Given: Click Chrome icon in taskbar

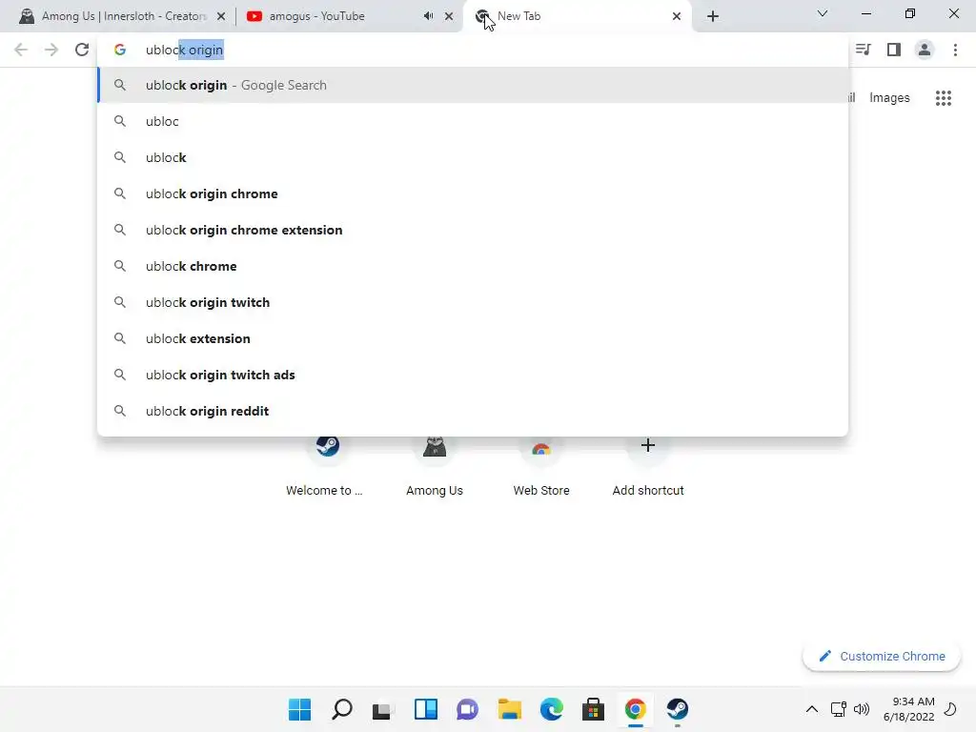Looking at the screenshot, I should tap(636, 709).
